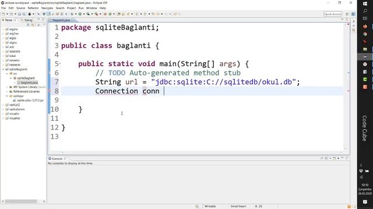Click the green Run toolbar button

click(80, 14)
